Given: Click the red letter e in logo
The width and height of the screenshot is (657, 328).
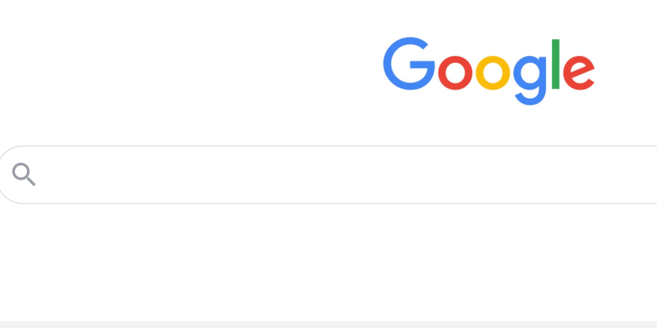Looking at the screenshot, I should point(579,73).
